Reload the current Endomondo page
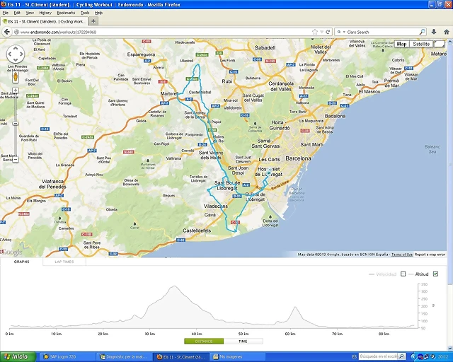453x362 pixels. pos(328,32)
